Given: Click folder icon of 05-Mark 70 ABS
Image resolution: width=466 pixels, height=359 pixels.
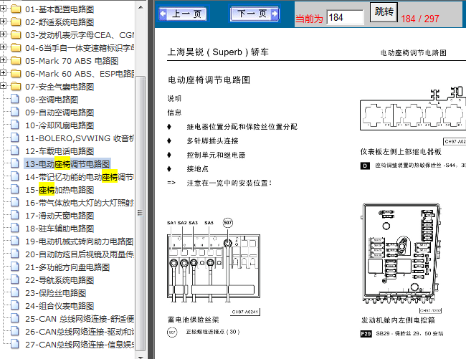Looking at the screenshot, I should [x=16, y=61].
